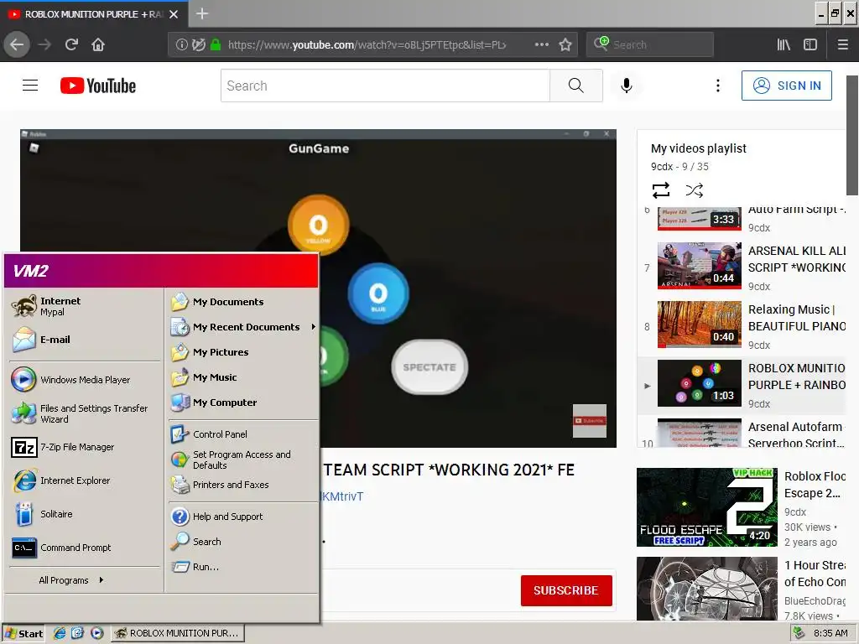Toggle playlist shuffle button
Screen dimensions: 859x644
click(x=694, y=190)
